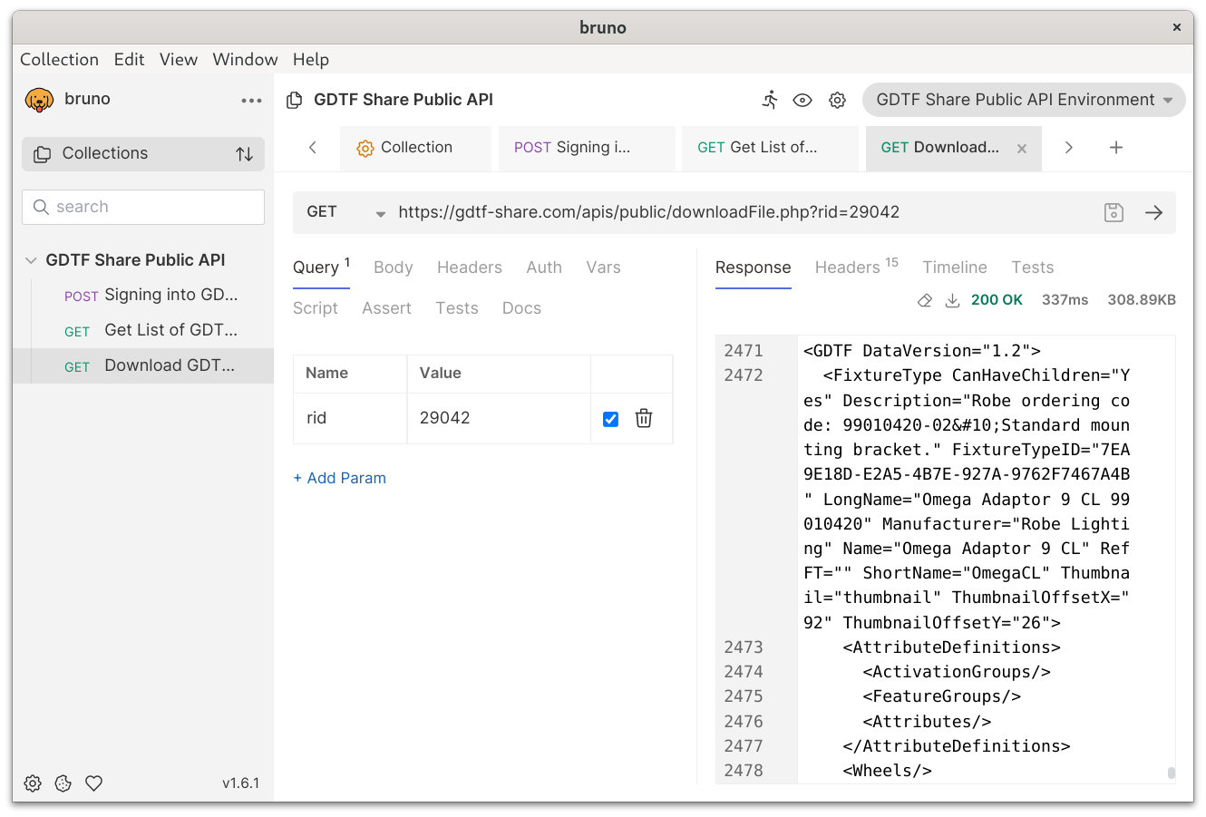Open the Auth tab
Viewport: 1206px width, 817px height.
tap(544, 267)
